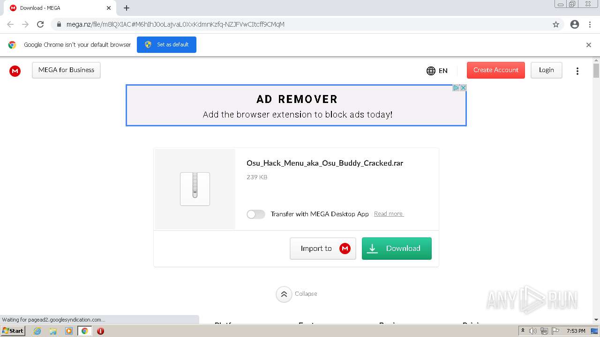Follow the Read more link
The width and height of the screenshot is (600, 337).
pos(389,214)
